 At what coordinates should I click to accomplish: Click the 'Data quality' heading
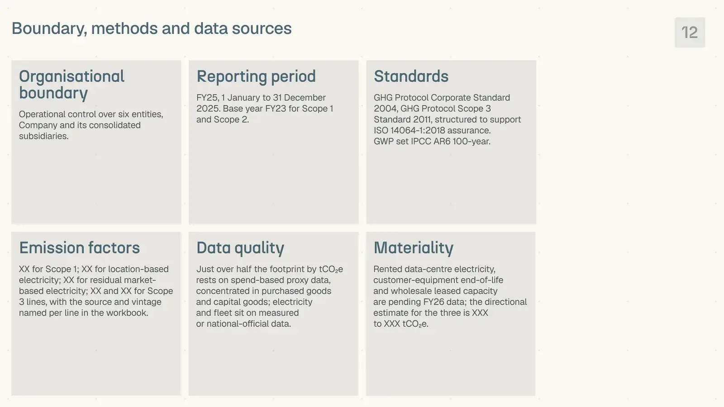click(x=240, y=248)
